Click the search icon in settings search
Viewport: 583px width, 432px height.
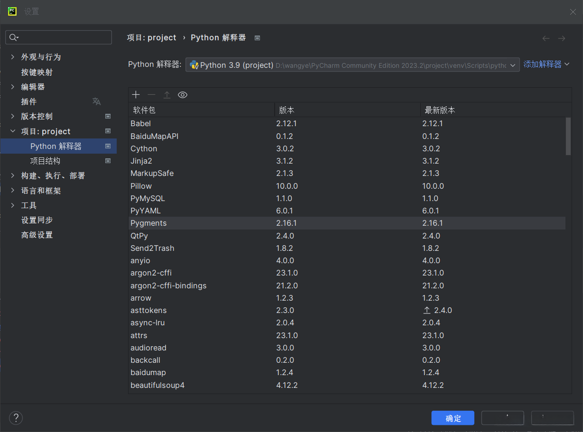pos(13,37)
